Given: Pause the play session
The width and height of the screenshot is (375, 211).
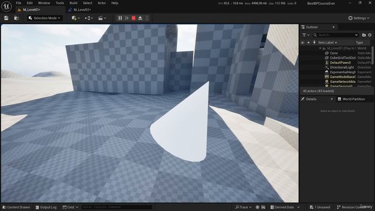Looking at the screenshot, I should pos(120,18).
